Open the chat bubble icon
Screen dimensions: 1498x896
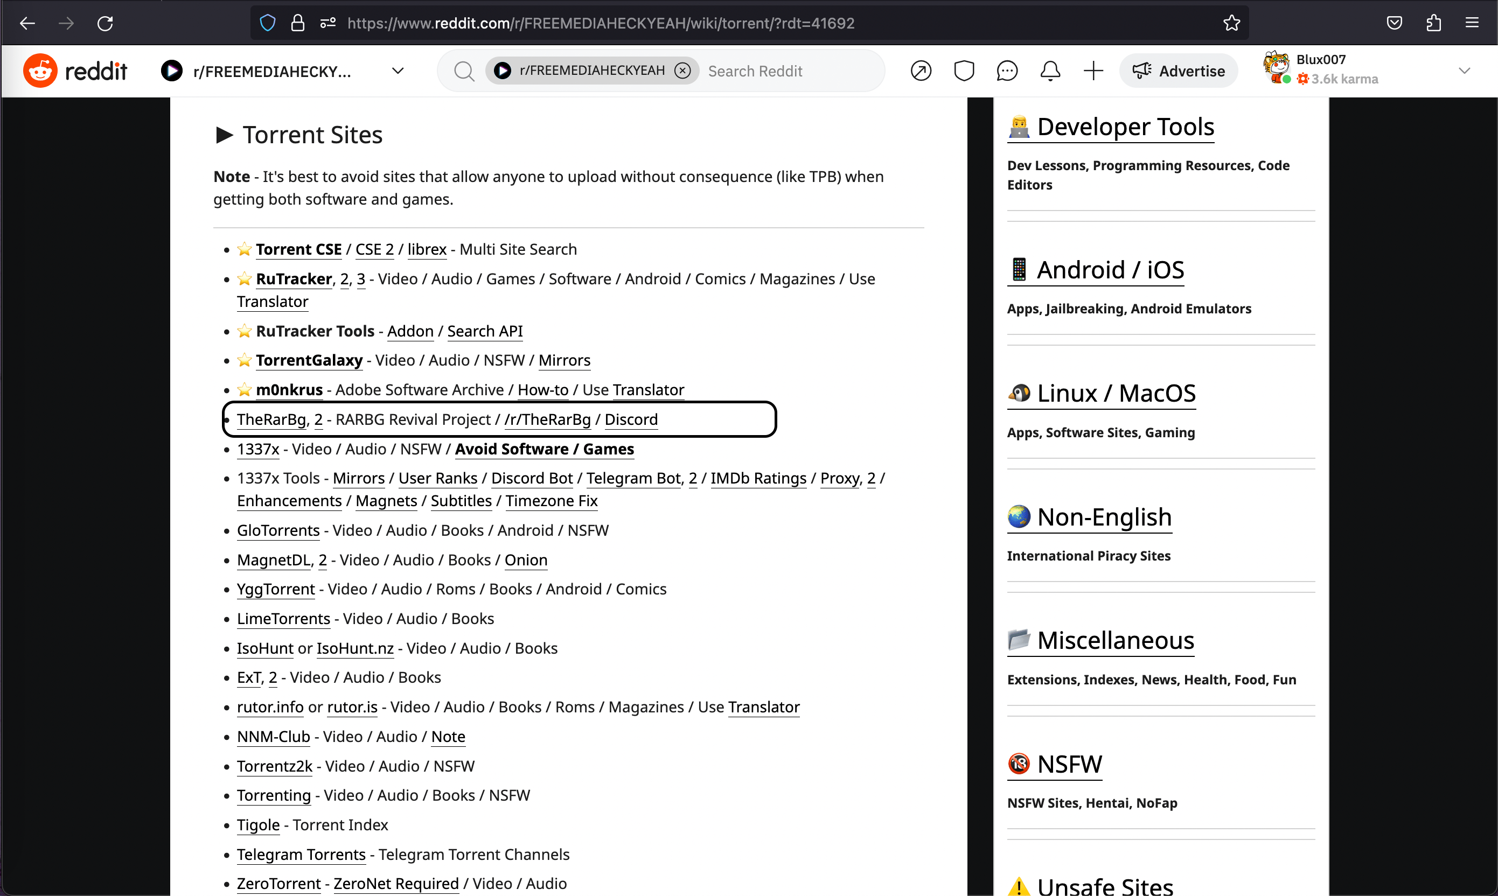pyautogui.click(x=1007, y=71)
